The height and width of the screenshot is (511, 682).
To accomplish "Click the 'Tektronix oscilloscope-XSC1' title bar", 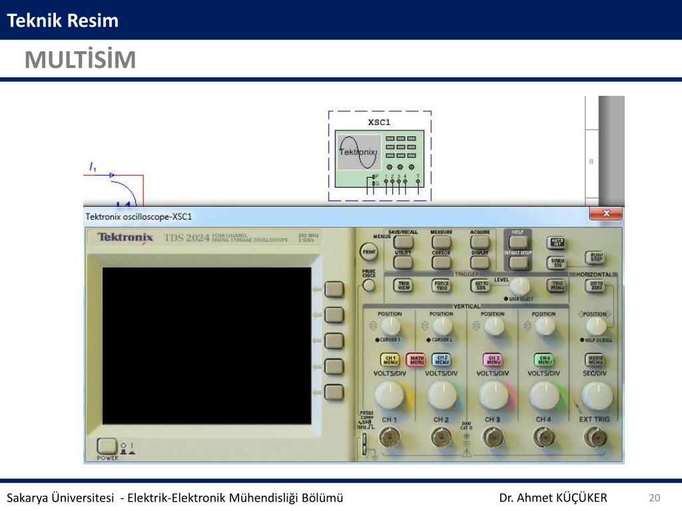I will pyautogui.click(x=336, y=216).
